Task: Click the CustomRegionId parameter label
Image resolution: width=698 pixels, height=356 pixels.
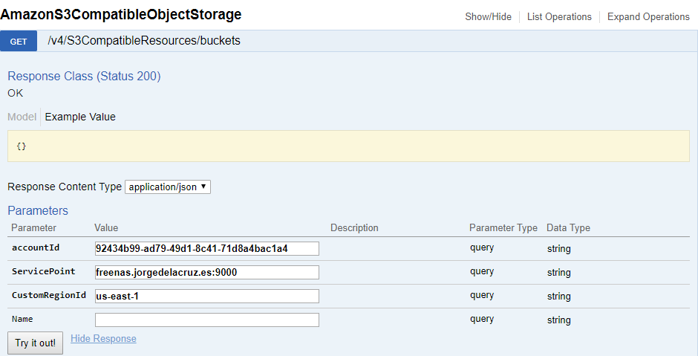Action: coord(49,295)
